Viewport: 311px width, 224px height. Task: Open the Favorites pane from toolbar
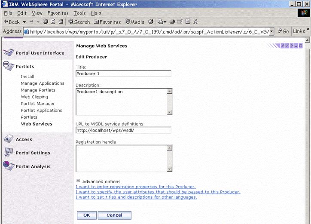[107, 22]
